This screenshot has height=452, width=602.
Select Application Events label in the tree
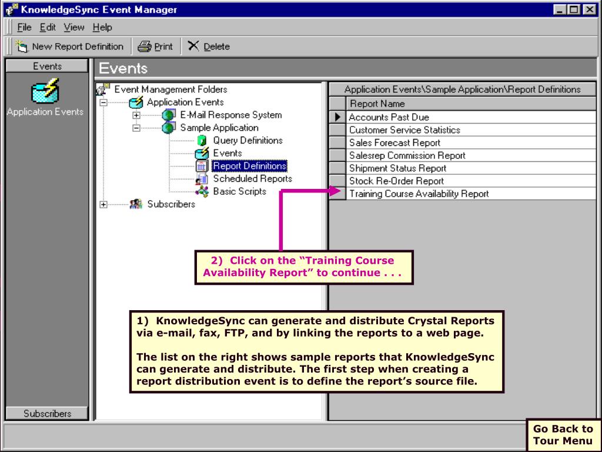pos(185,102)
